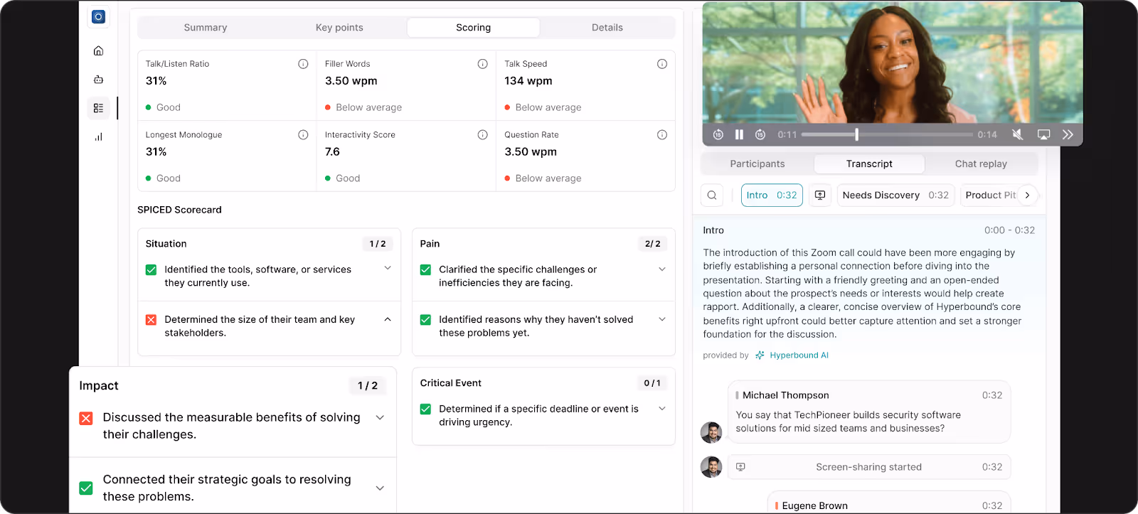This screenshot has height=514, width=1138.
Task: Select the Critical Event score 0 / 1 badge
Action: pos(652,383)
